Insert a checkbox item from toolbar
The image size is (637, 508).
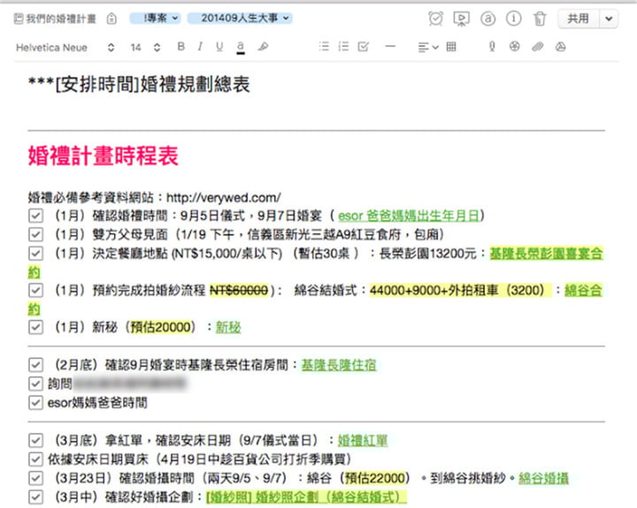(364, 47)
